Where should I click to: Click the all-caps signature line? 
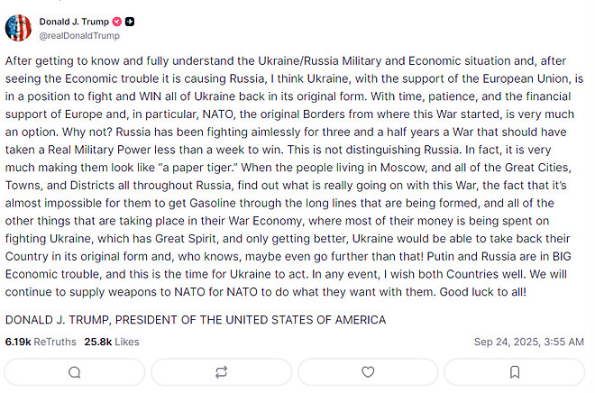tap(196, 320)
